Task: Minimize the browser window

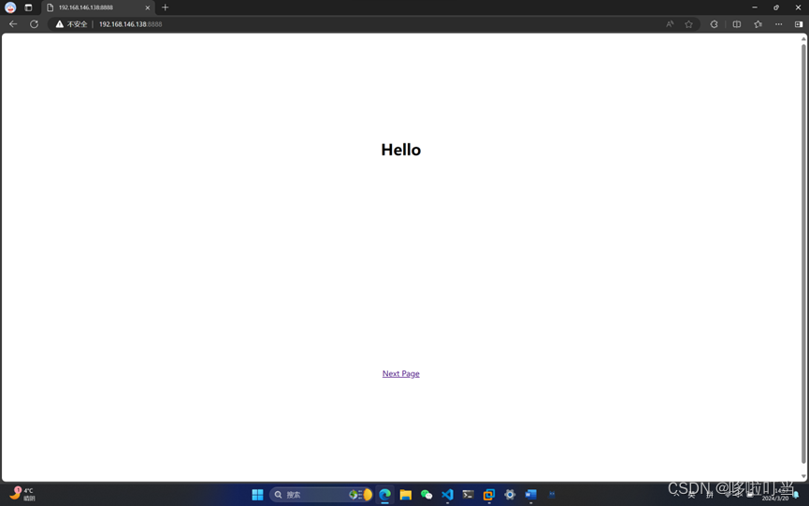Action: coord(755,7)
